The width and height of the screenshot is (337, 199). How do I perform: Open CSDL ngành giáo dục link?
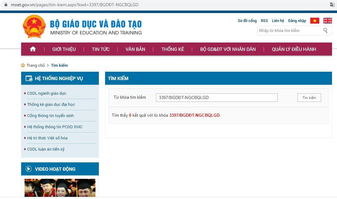(x=47, y=93)
